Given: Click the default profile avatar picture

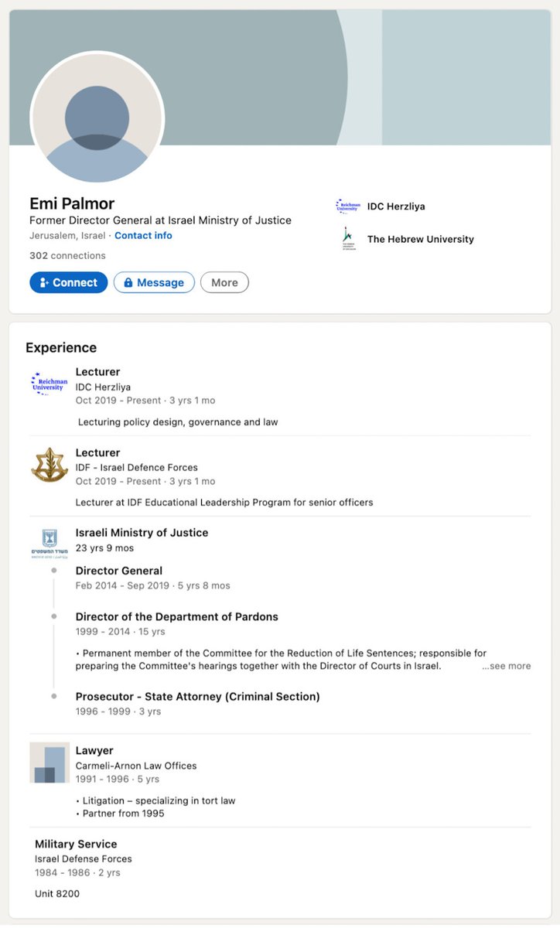Looking at the screenshot, I should click(97, 119).
